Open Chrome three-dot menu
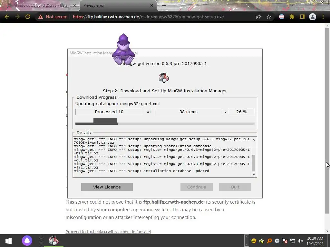330x247 pixels. (x=323, y=17)
